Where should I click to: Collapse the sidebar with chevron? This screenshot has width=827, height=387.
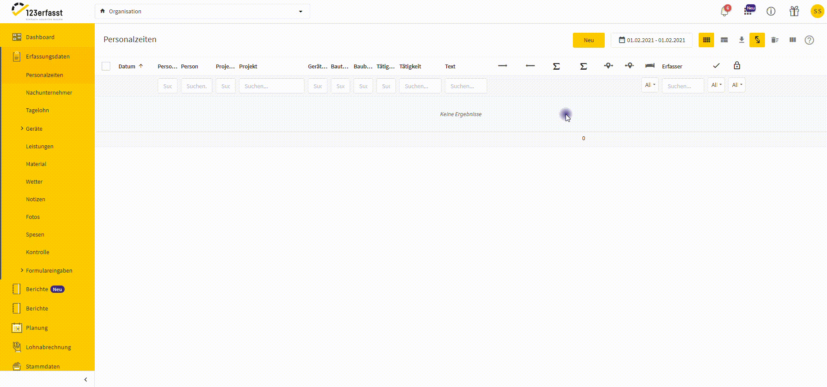(x=86, y=379)
